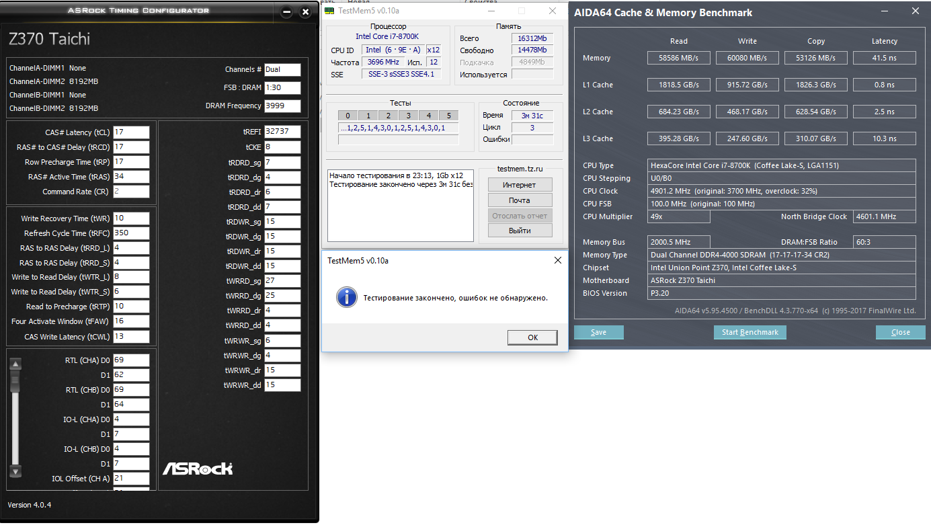Click the tWRWR_sg field

(282, 341)
